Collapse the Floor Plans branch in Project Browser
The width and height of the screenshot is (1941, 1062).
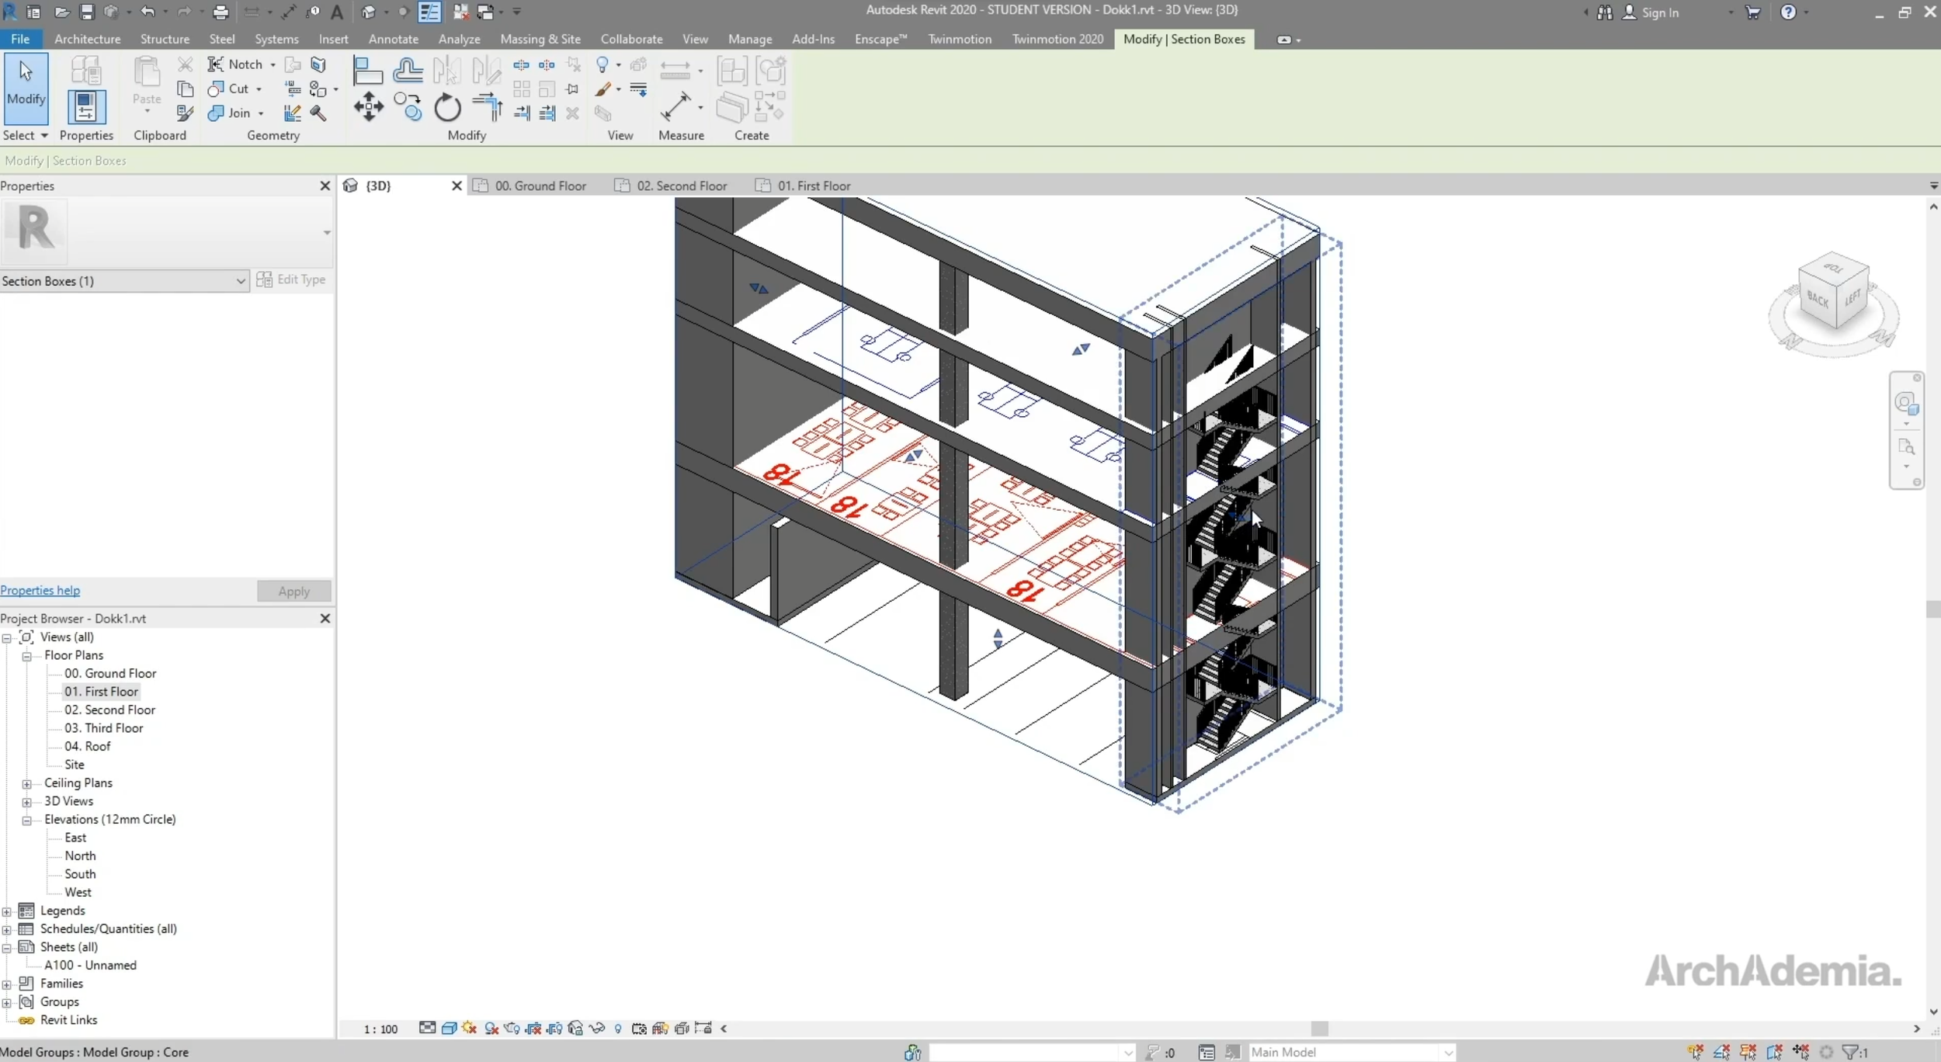pyautogui.click(x=27, y=655)
